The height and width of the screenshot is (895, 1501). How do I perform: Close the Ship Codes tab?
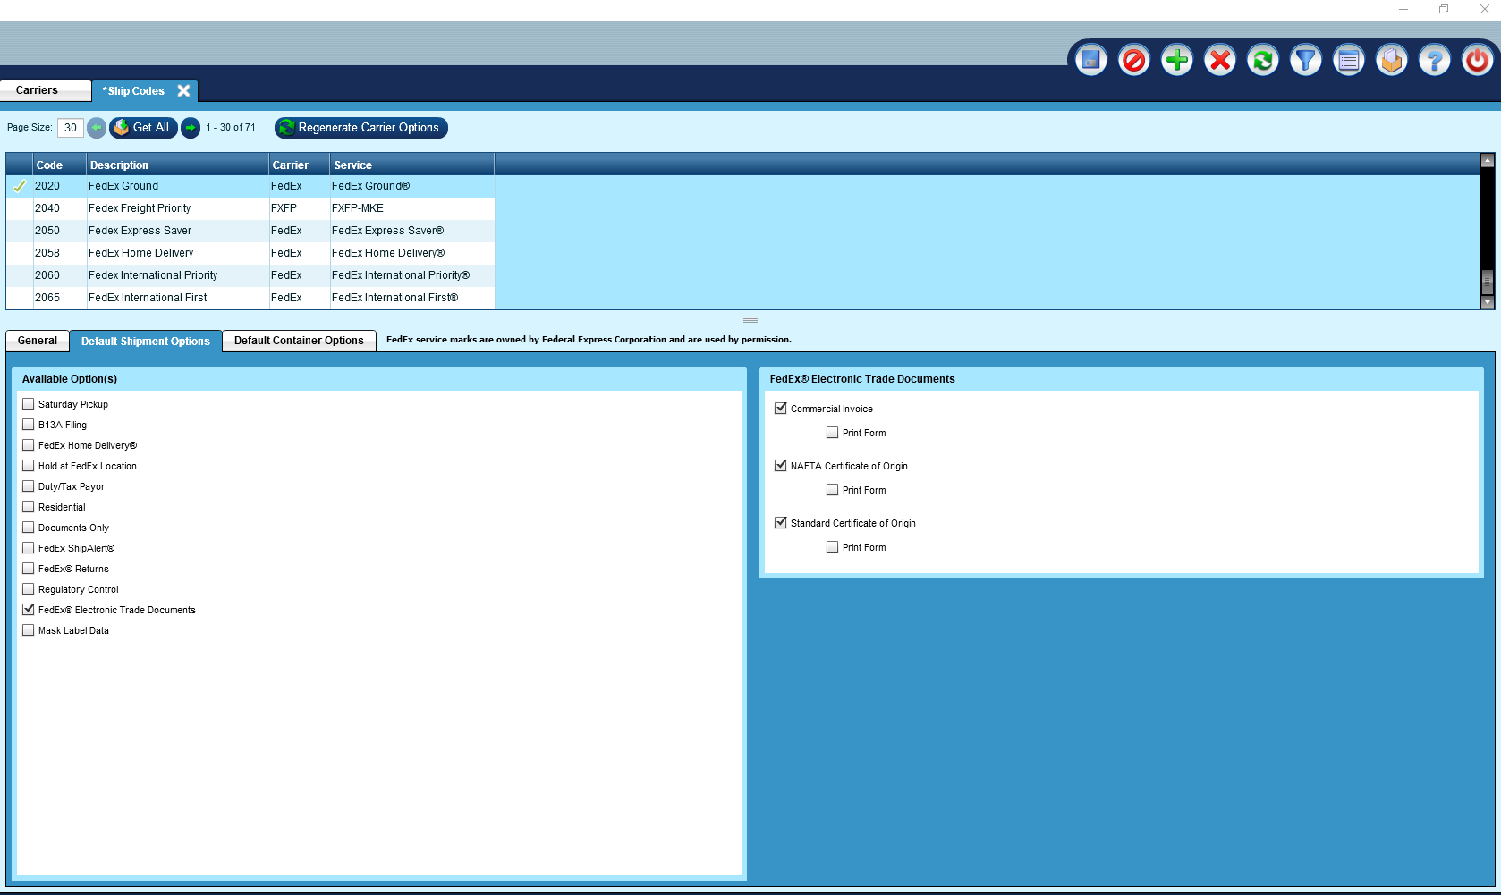point(183,90)
